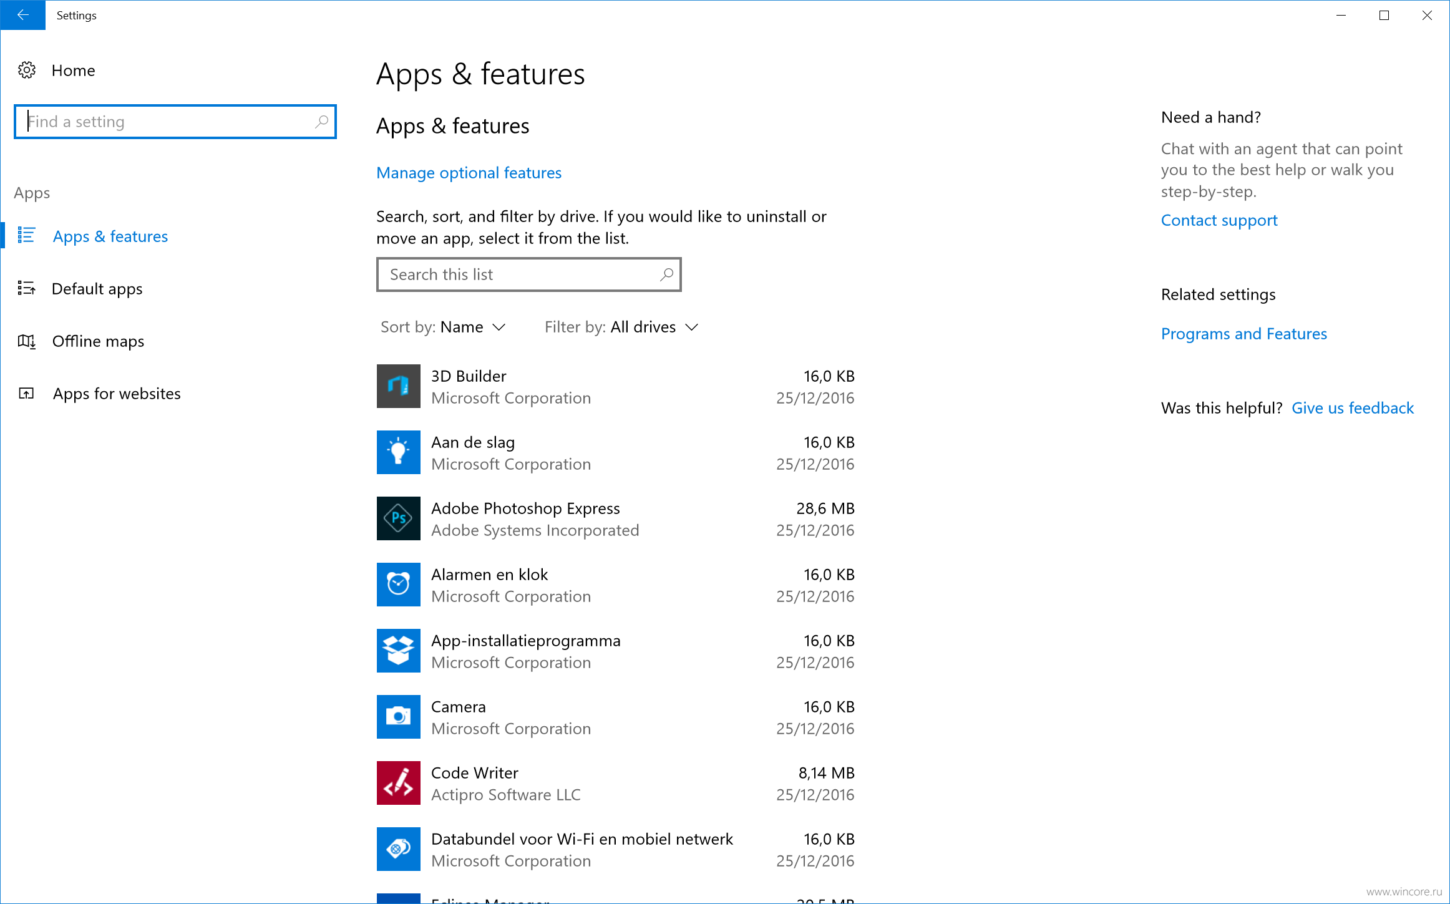Click the Contact support link

(x=1219, y=220)
